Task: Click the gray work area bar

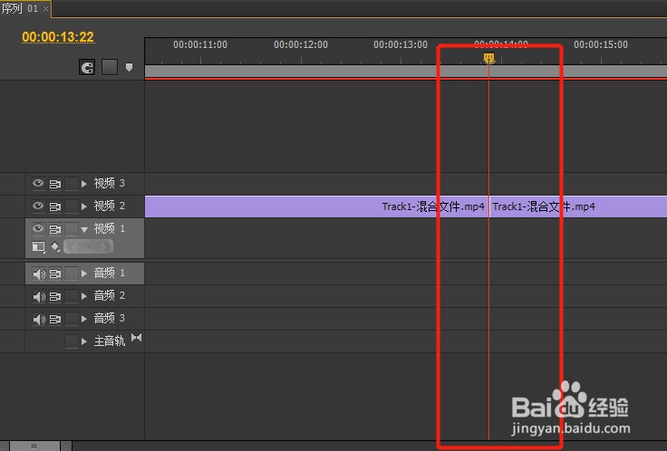Action: point(406,71)
